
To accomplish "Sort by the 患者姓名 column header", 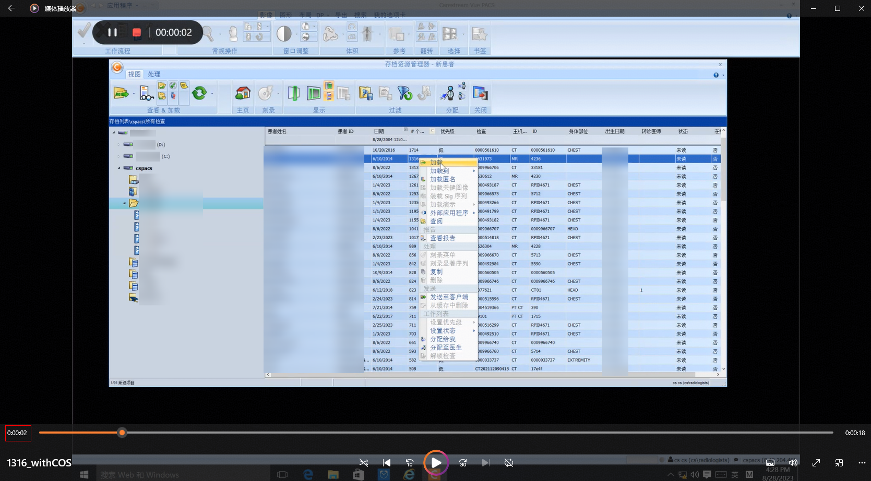I will point(277,131).
